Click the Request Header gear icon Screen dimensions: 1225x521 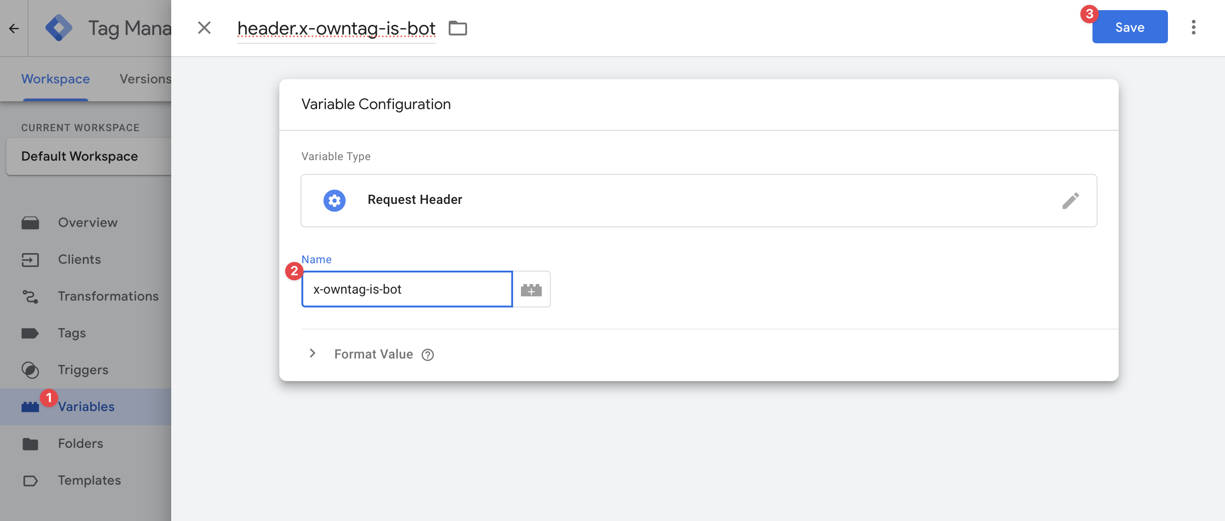pos(334,201)
